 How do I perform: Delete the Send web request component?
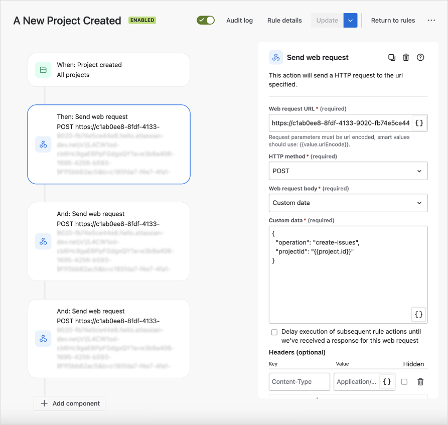coord(406,58)
